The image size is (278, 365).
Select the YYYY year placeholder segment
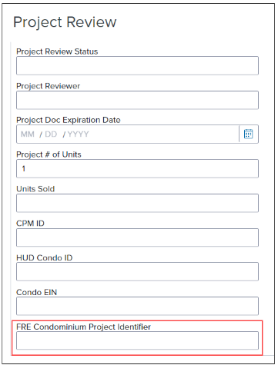[x=78, y=134]
